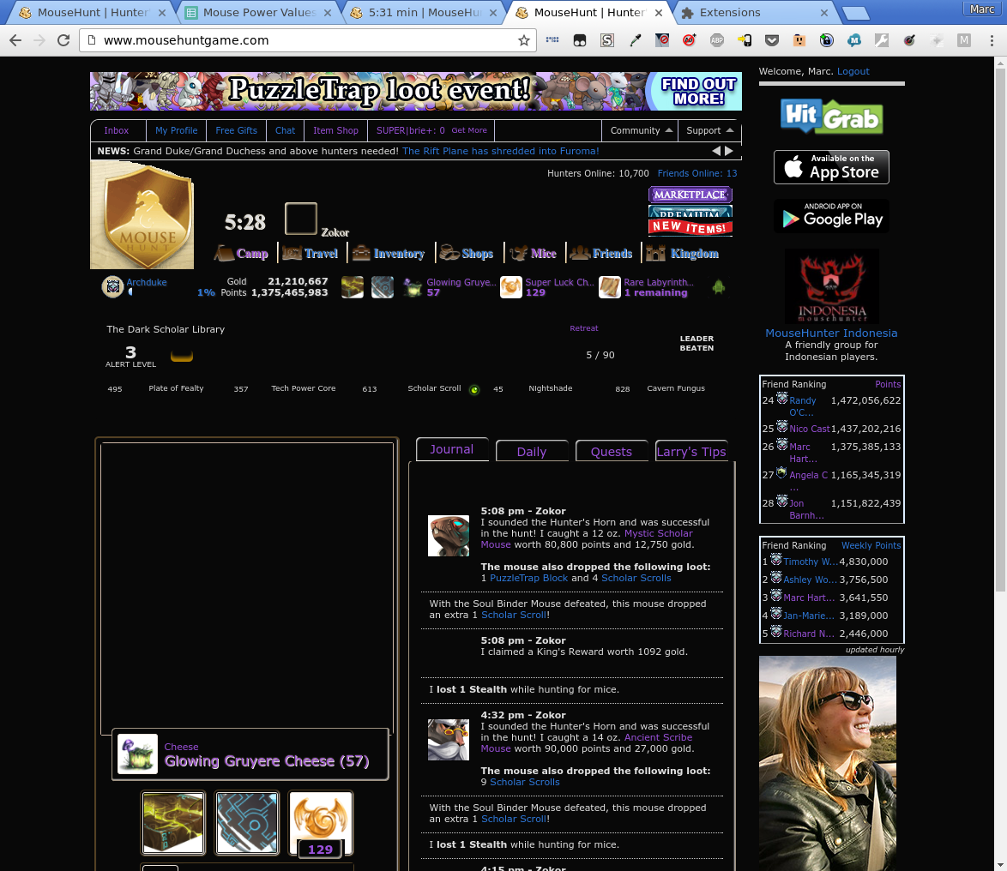Click Retreat from the library
Image resolution: width=1007 pixels, height=871 pixels.
pos(584,328)
